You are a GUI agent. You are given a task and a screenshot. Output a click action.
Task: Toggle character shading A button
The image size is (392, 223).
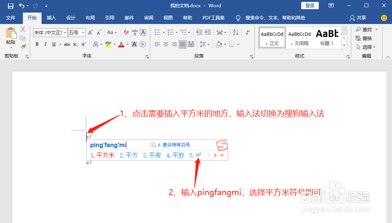[x=134, y=44]
